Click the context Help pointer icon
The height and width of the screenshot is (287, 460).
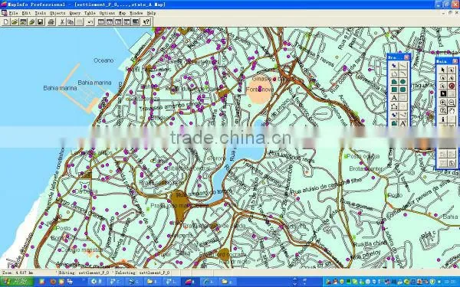pos(146,21)
